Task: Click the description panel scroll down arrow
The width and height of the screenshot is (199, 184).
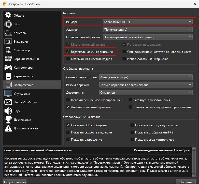Action: (x=194, y=175)
